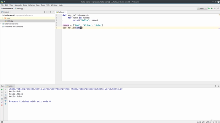
Task: Change UTF-8 encoding in status bar
Action: pos(209,122)
